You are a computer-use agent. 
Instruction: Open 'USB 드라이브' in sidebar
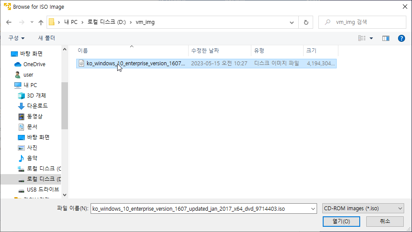tap(43, 189)
